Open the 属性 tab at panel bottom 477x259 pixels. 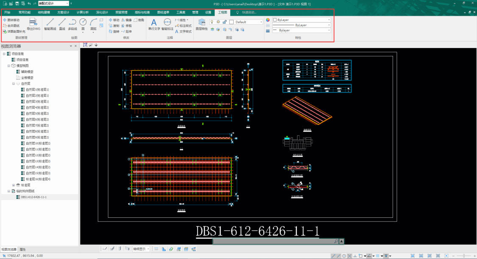(x=23, y=249)
